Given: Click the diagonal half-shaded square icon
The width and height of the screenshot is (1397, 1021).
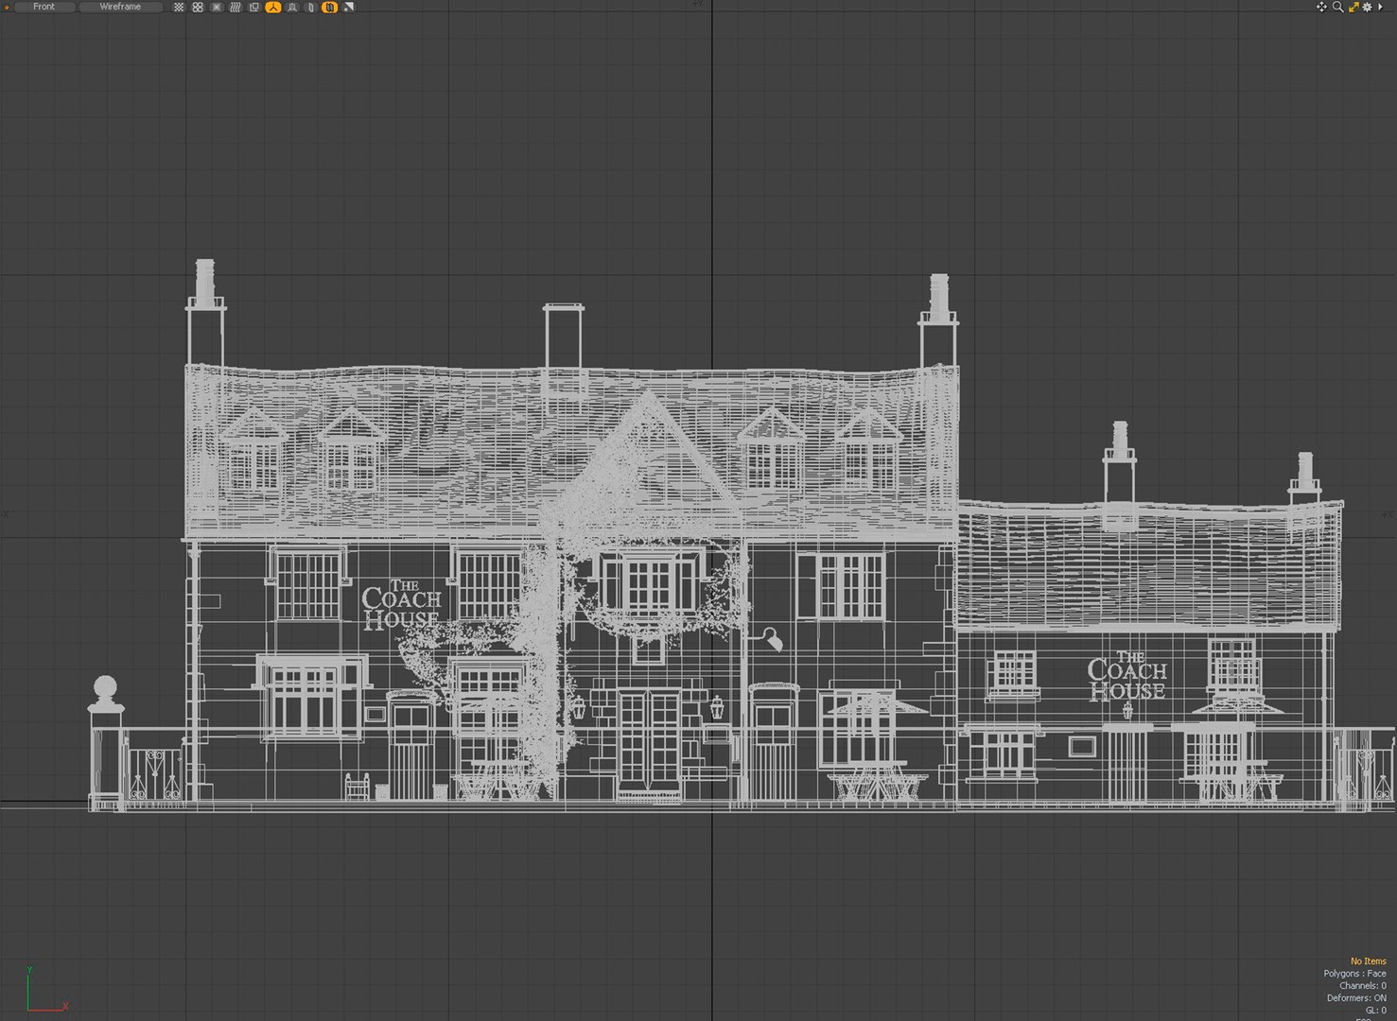Looking at the screenshot, I should [349, 7].
